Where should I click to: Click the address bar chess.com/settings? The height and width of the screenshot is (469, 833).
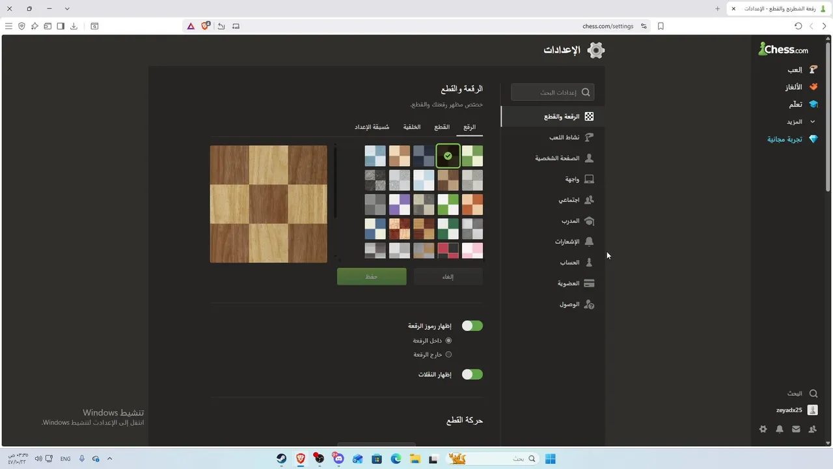point(608,26)
